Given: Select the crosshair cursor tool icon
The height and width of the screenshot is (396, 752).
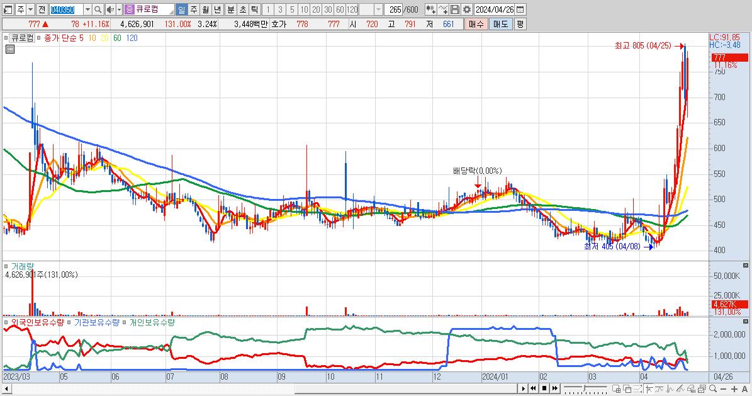Looking at the screenshot, I should [649, 388].
